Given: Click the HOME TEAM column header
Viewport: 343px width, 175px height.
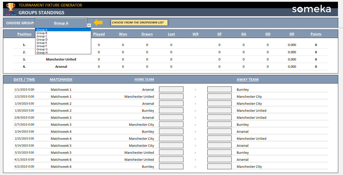Looking at the screenshot, I should coord(144,79).
